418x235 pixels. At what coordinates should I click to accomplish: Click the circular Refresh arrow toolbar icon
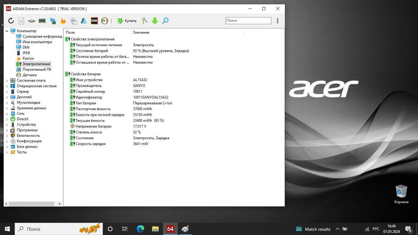click(11, 21)
